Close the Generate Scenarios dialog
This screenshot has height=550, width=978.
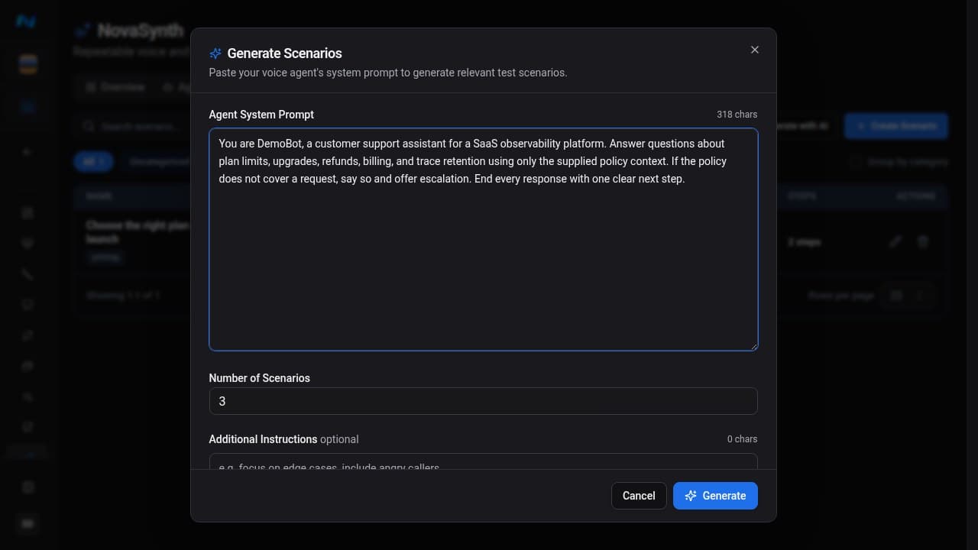(x=754, y=50)
